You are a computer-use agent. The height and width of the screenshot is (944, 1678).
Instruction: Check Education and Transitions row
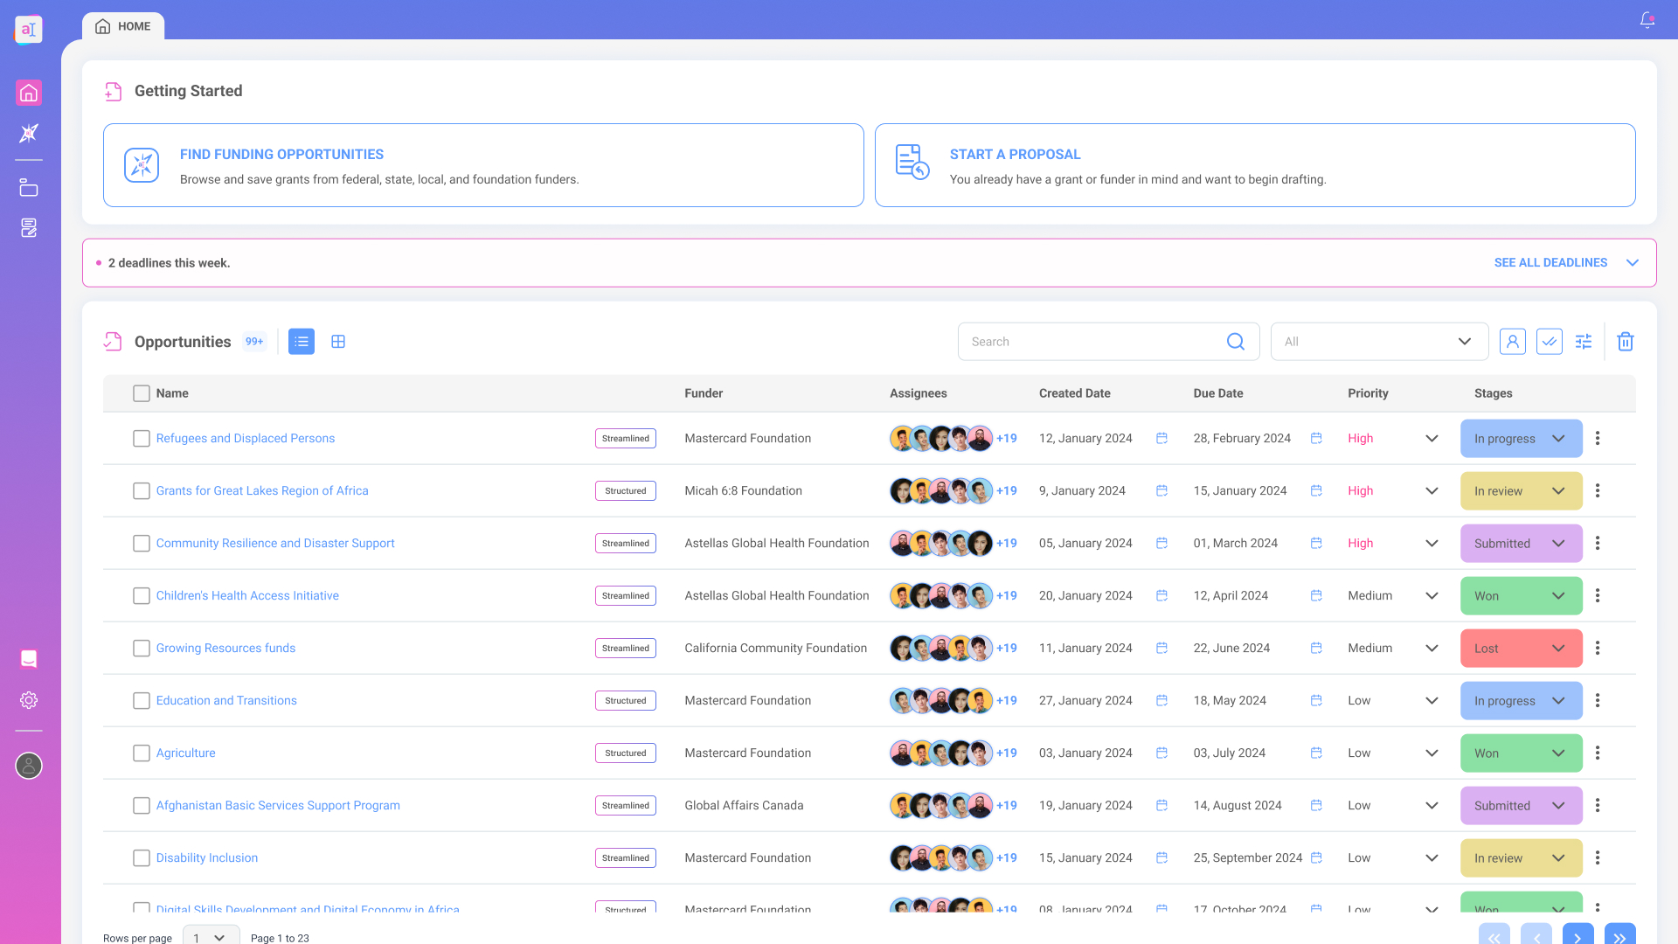click(x=142, y=700)
